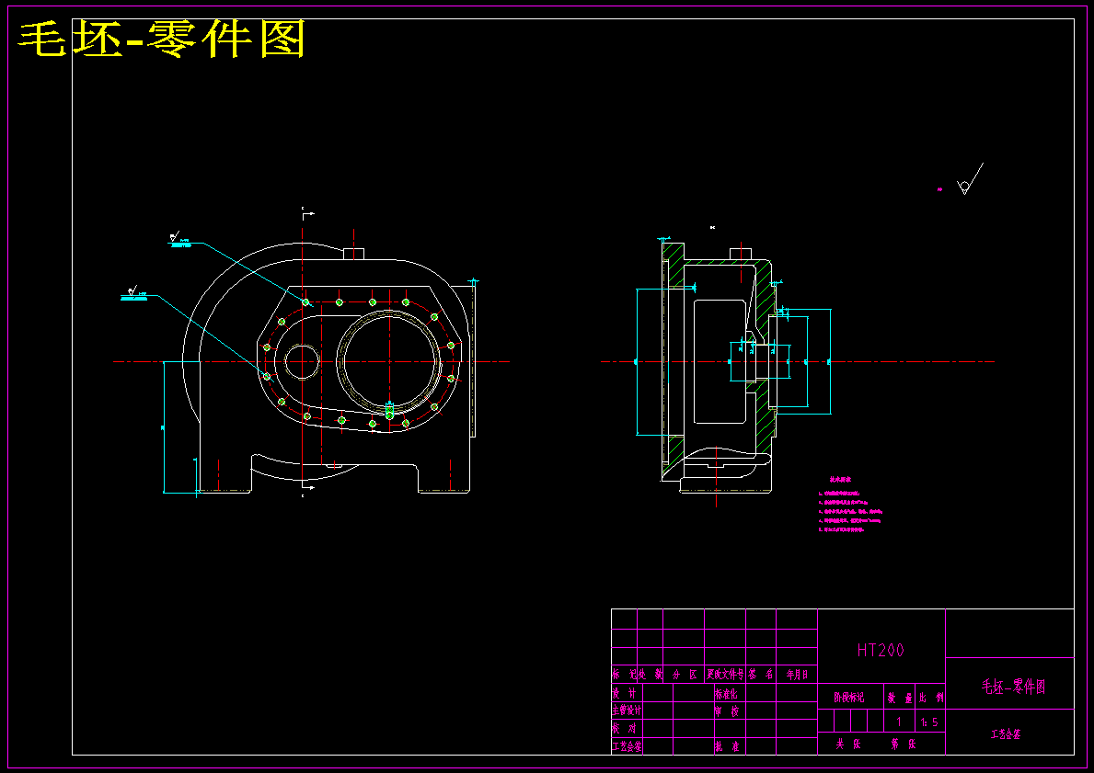Select the large yellow 毛坯-零件图 heading

[x=162, y=39]
